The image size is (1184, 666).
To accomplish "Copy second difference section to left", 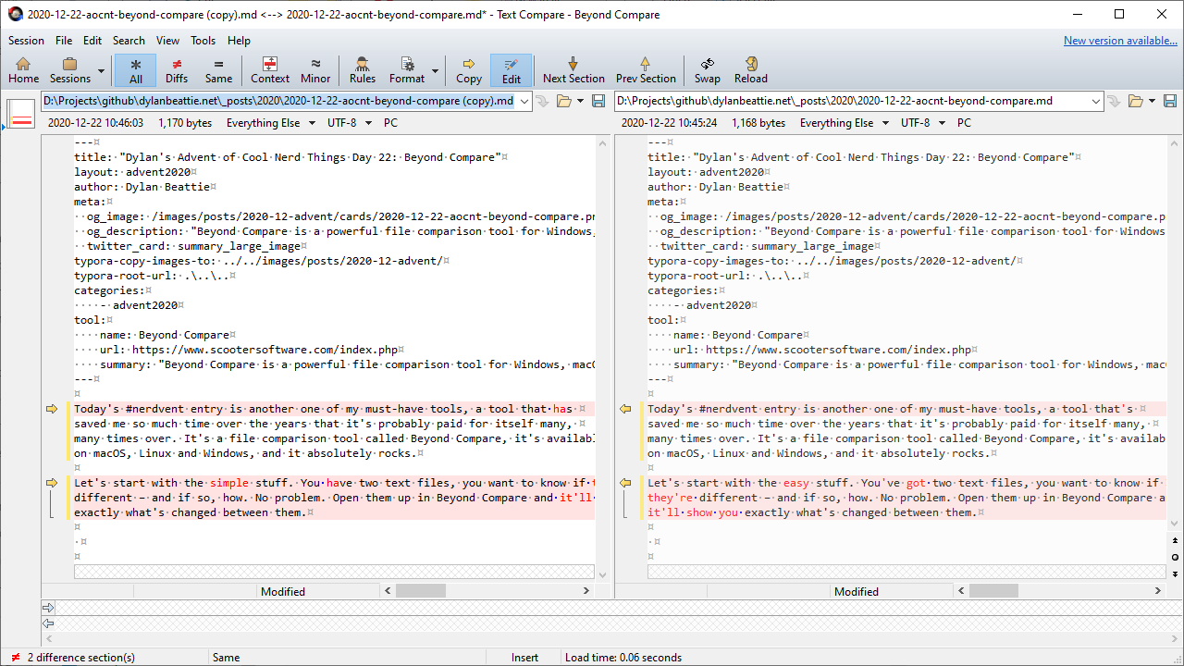I will [625, 483].
